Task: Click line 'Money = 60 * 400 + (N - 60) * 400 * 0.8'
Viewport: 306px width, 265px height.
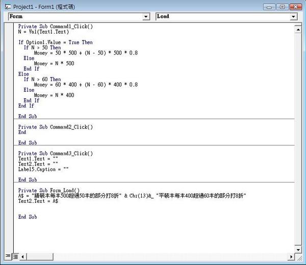Action: pos(86,85)
